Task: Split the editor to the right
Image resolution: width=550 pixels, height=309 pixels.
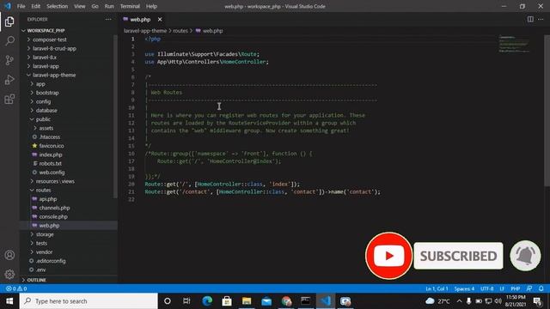Action: click(530, 20)
